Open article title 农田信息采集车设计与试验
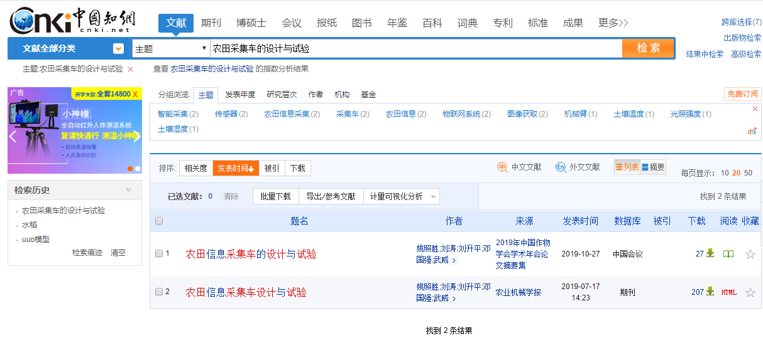Screen dimensions: 763x338 point(246,292)
